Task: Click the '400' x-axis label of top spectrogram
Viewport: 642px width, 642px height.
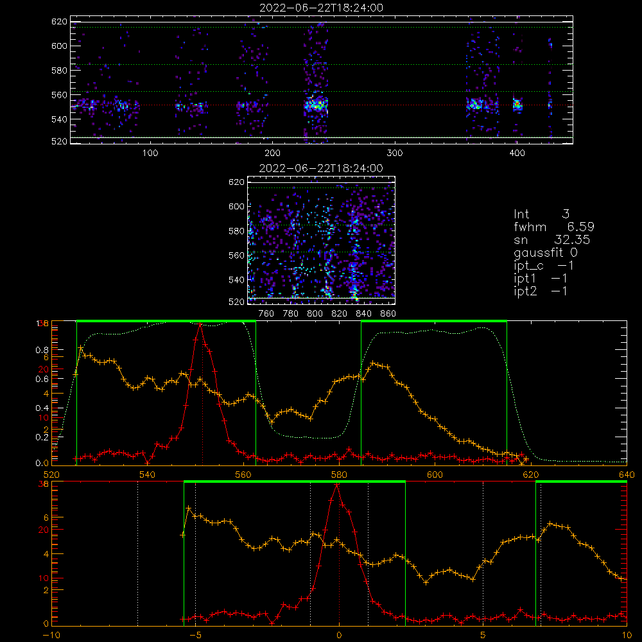Action: pos(517,153)
